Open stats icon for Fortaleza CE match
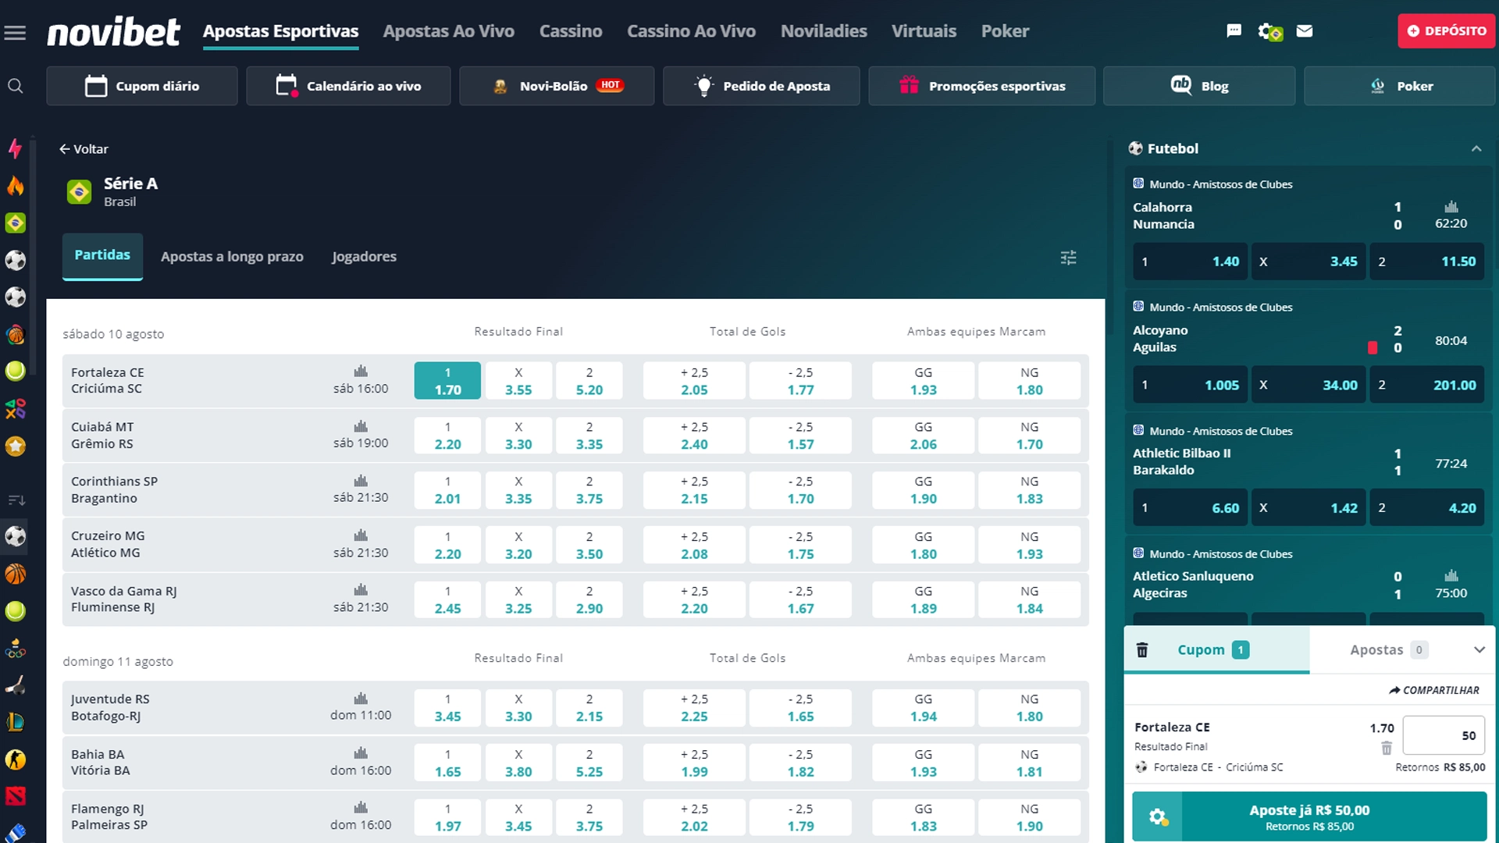Image resolution: width=1499 pixels, height=843 pixels. coord(361,372)
